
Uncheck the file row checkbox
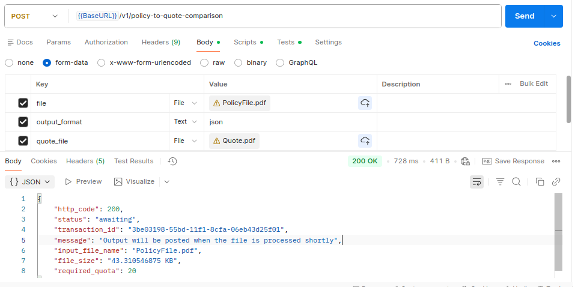[23, 103]
